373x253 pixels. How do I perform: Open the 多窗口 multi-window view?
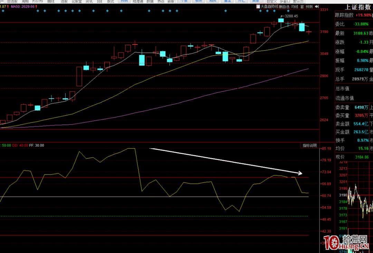click(285, 1)
